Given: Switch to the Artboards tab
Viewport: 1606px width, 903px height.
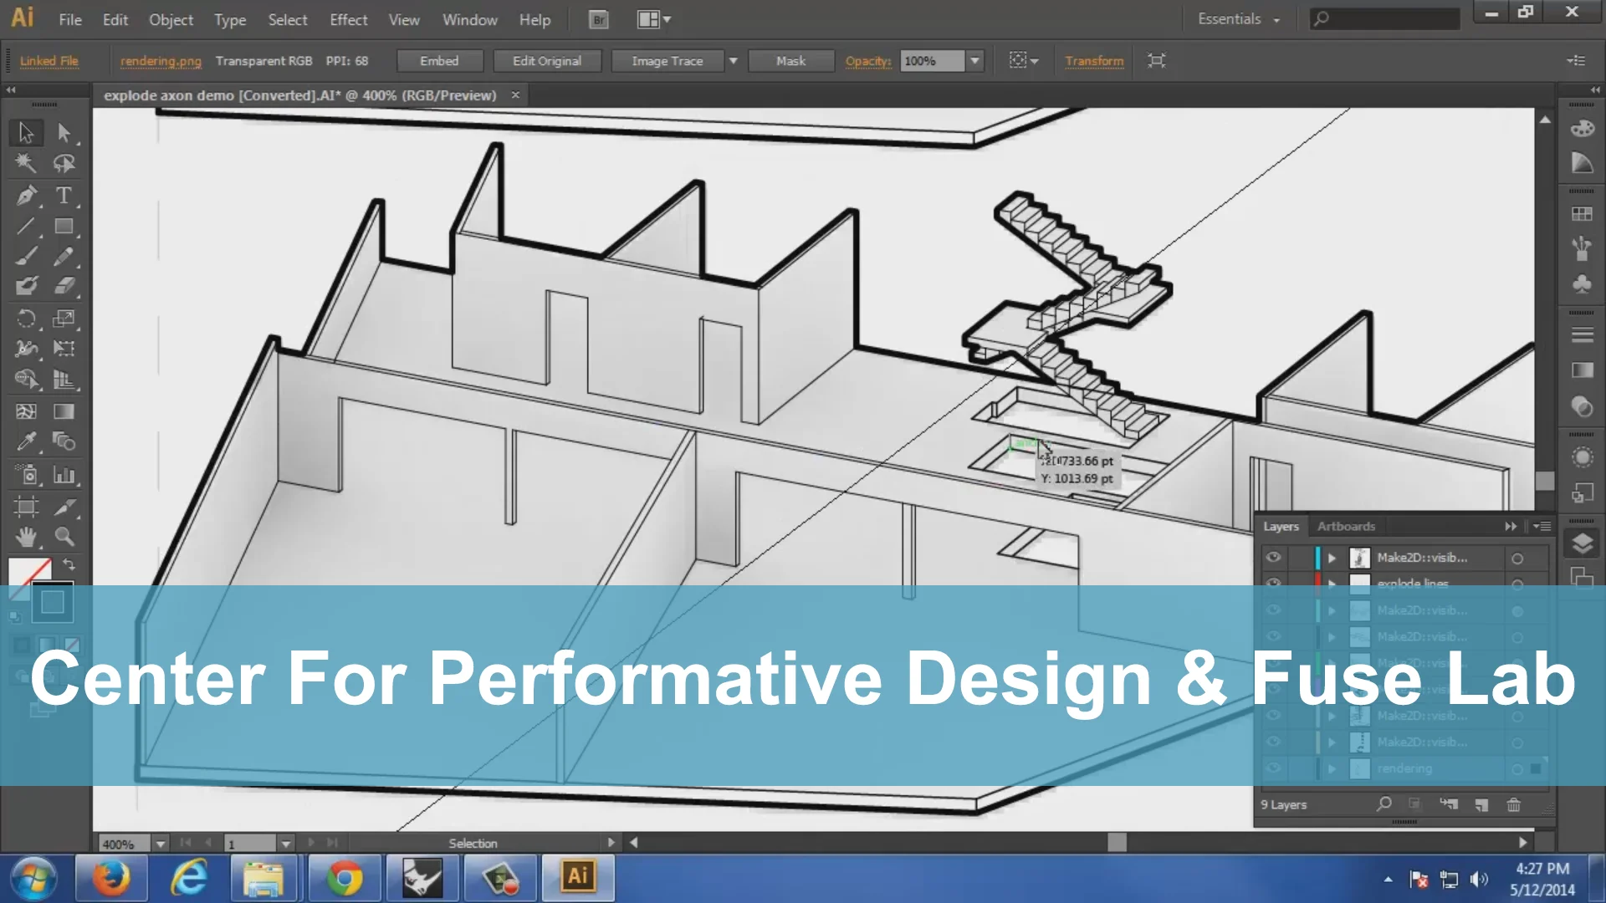Looking at the screenshot, I should pos(1345,526).
